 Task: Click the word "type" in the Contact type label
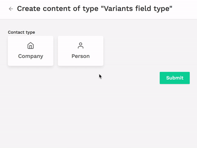pyautogui.click(x=30, y=32)
